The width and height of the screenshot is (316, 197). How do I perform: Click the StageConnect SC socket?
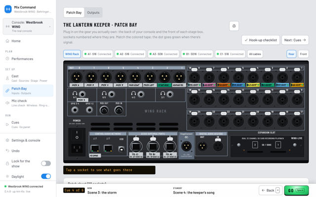187,146
